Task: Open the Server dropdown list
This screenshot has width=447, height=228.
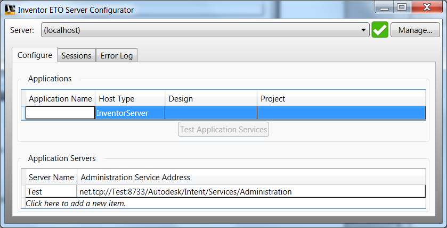Action: pyautogui.click(x=364, y=30)
